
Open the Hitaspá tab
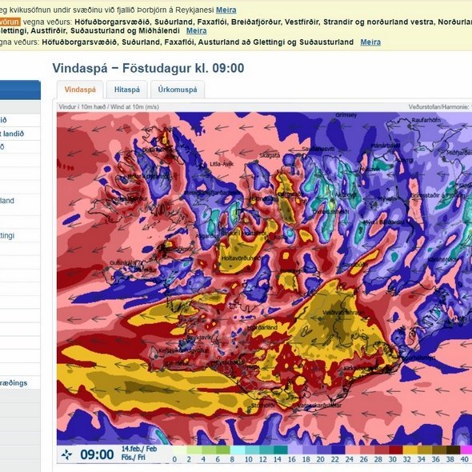click(127, 90)
